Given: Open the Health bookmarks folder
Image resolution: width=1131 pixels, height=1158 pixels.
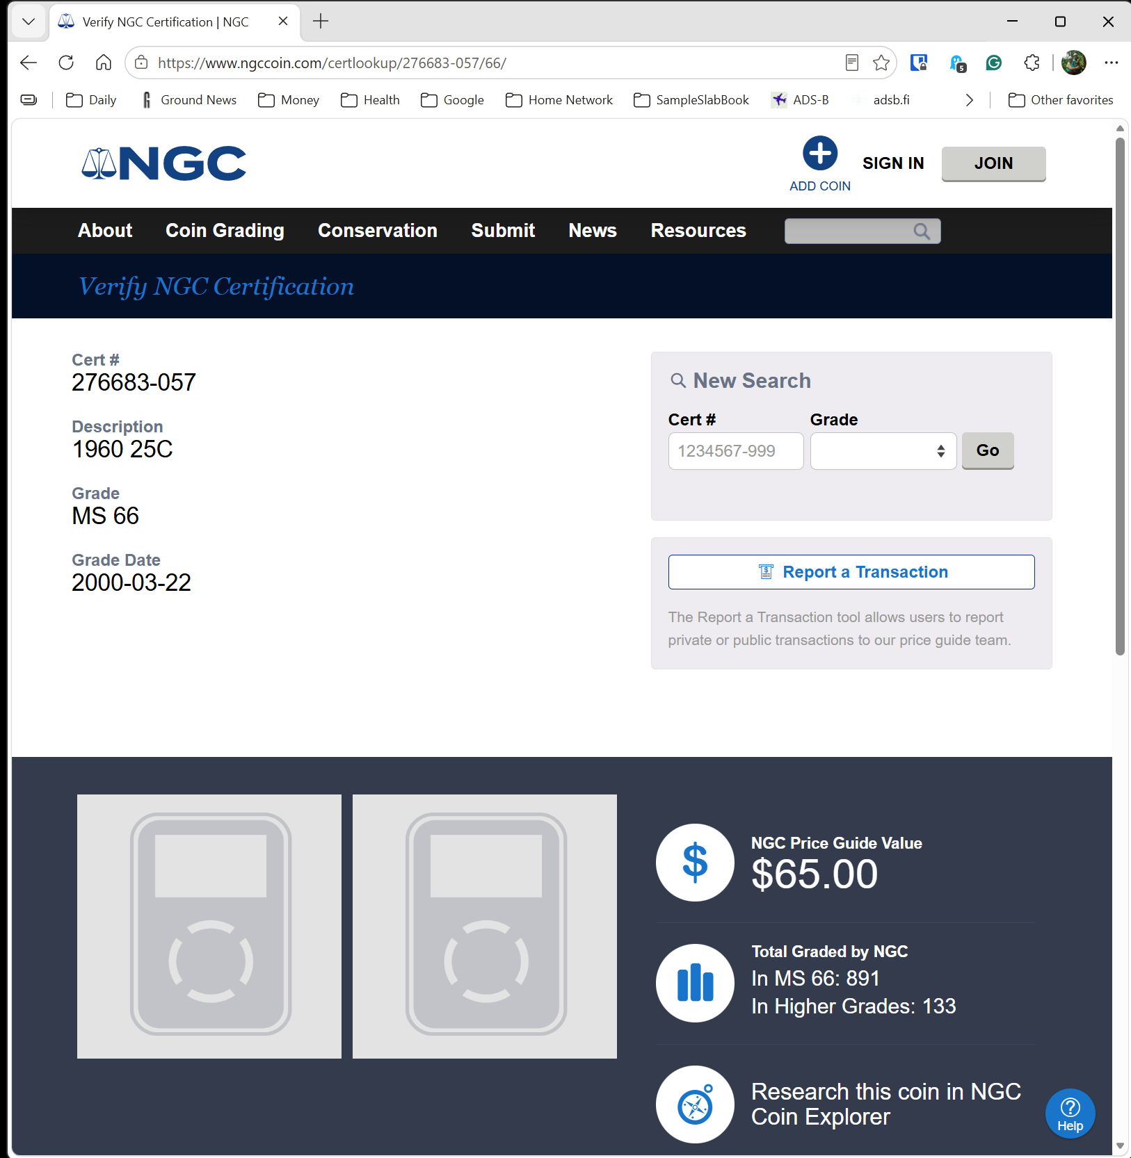Looking at the screenshot, I should (370, 100).
